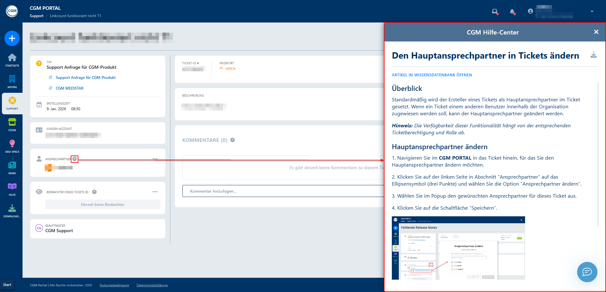
Task: Open the News sidebar section
Action: [12, 167]
